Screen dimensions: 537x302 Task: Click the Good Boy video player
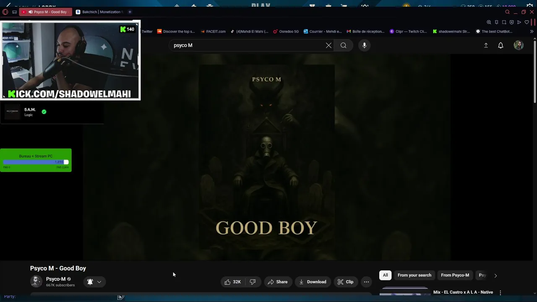click(266, 157)
